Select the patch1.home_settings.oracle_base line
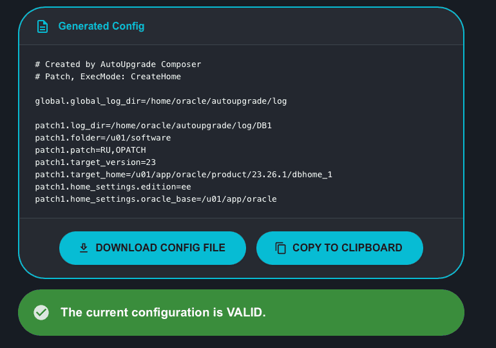This screenshot has width=496, height=348. pos(156,199)
